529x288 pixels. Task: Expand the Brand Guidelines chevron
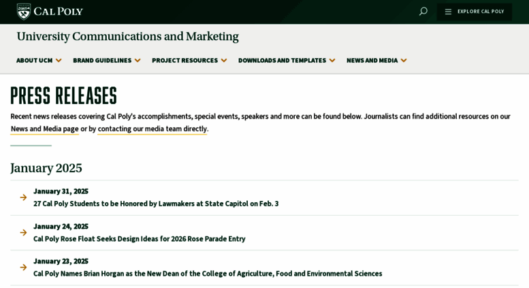click(138, 61)
